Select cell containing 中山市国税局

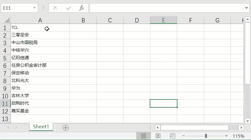[40, 43]
